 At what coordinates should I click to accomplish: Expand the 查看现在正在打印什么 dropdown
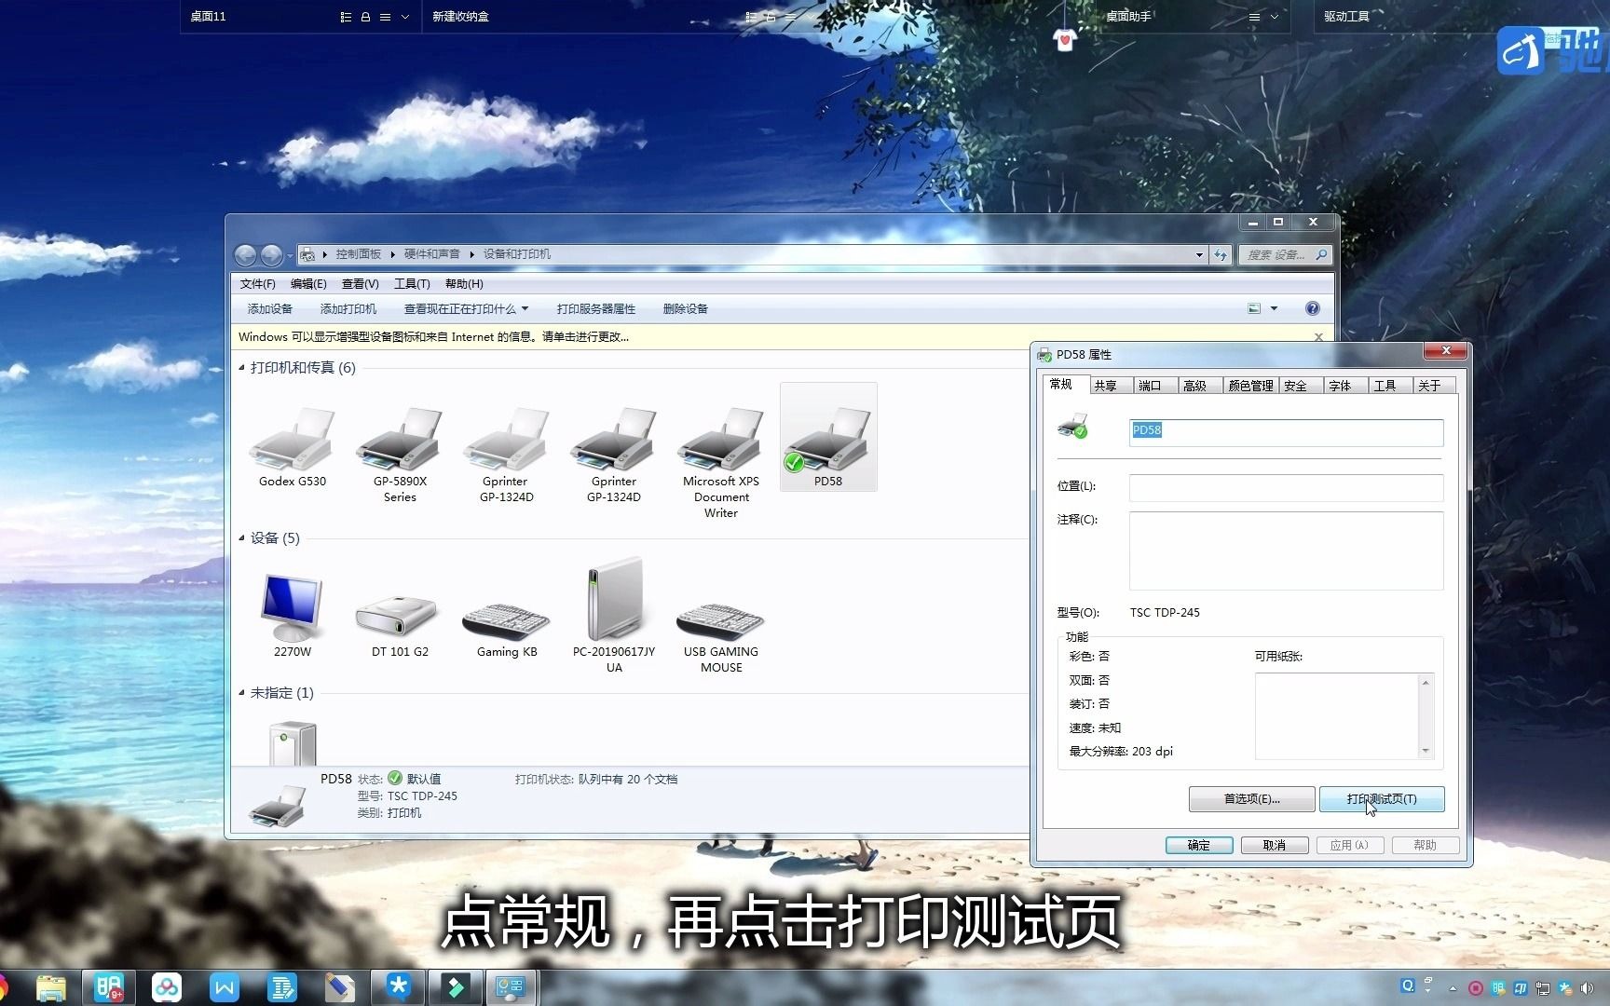coord(525,308)
